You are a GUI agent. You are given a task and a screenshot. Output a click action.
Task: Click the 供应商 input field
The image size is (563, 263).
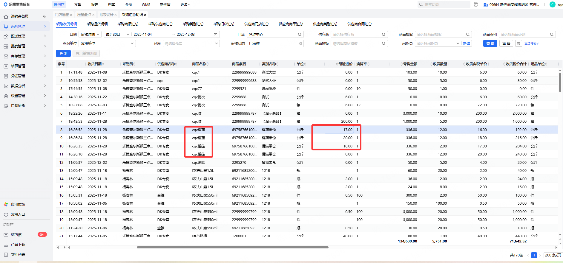tap(359, 35)
